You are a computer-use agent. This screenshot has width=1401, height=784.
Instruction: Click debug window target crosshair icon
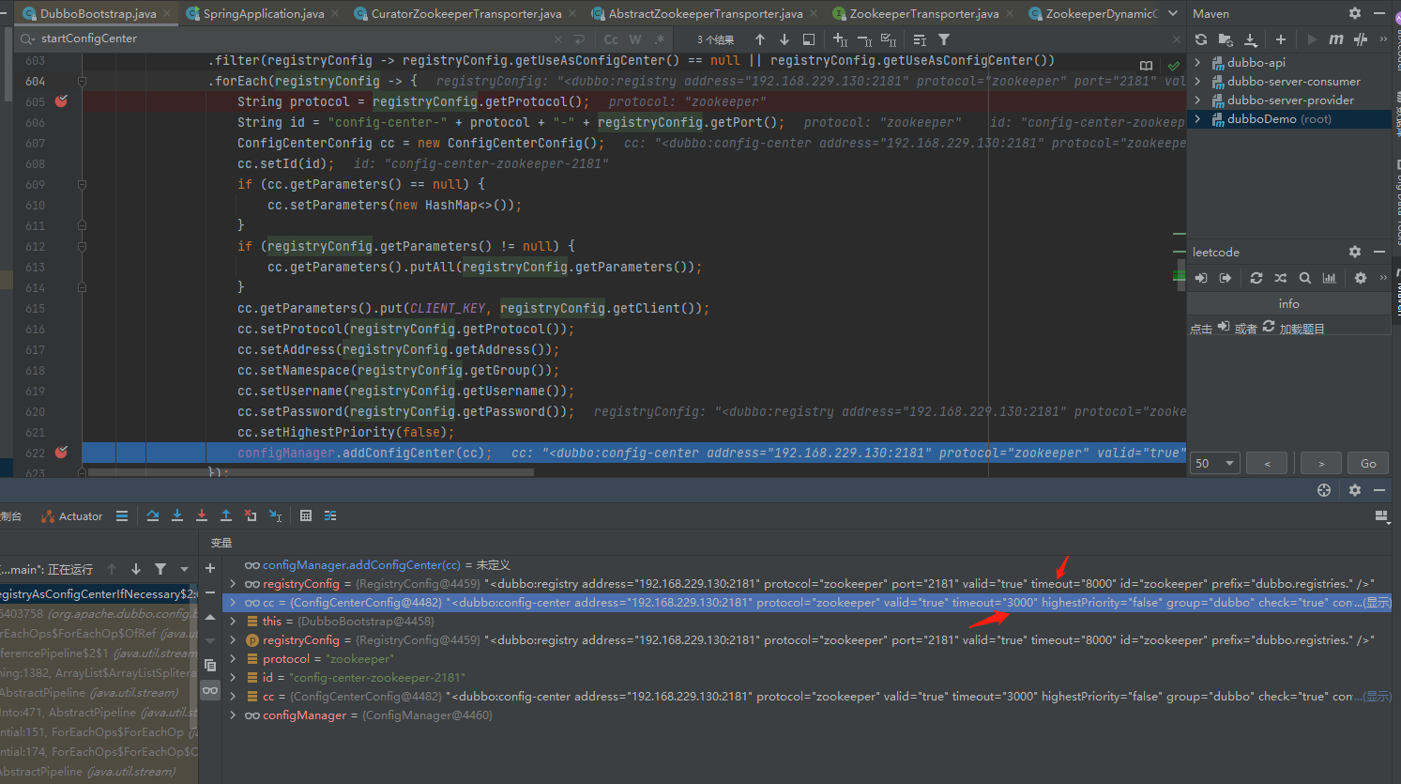coord(1324,490)
